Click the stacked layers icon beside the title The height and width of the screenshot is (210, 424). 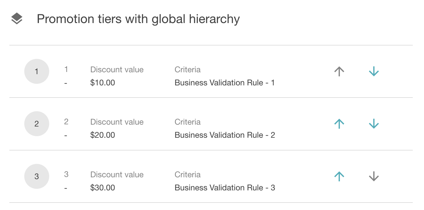(17, 18)
